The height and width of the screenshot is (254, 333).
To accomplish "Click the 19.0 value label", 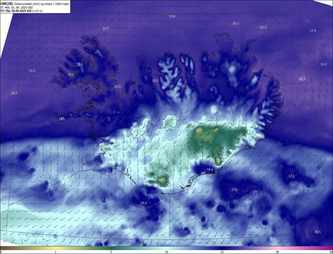I will pyautogui.click(x=32, y=71).
